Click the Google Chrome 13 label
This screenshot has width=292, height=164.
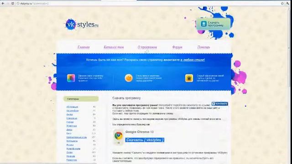point(139,132)
